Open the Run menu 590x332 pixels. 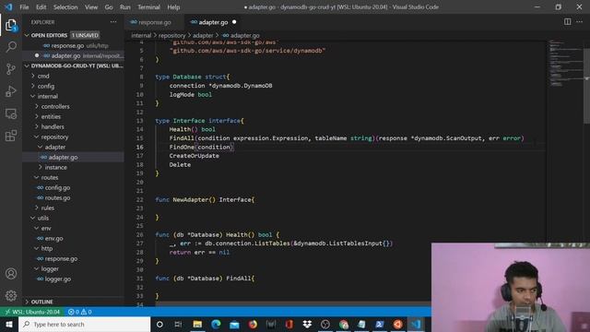pos(125,7)
